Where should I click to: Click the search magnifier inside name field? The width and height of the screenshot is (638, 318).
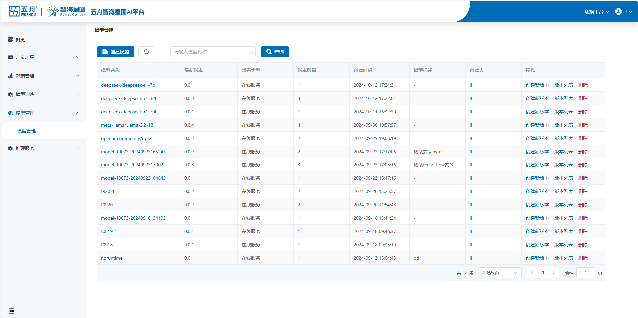[x=250, y=52]
